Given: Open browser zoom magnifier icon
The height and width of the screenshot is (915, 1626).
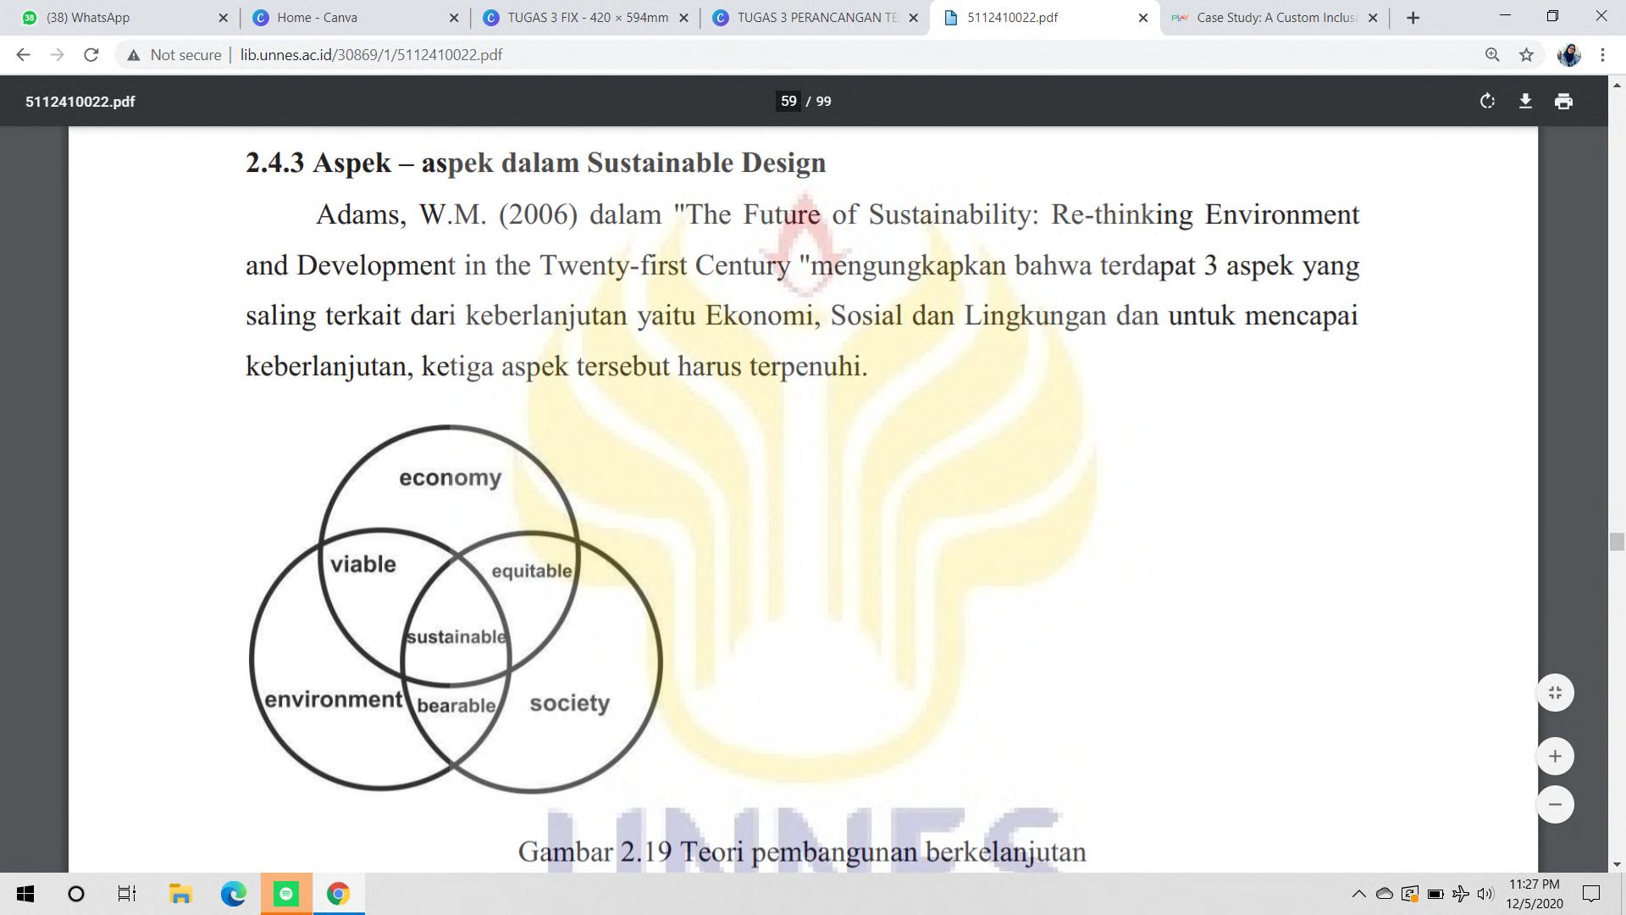Looking at the screenshot, I should click(x=1492, y=55).
